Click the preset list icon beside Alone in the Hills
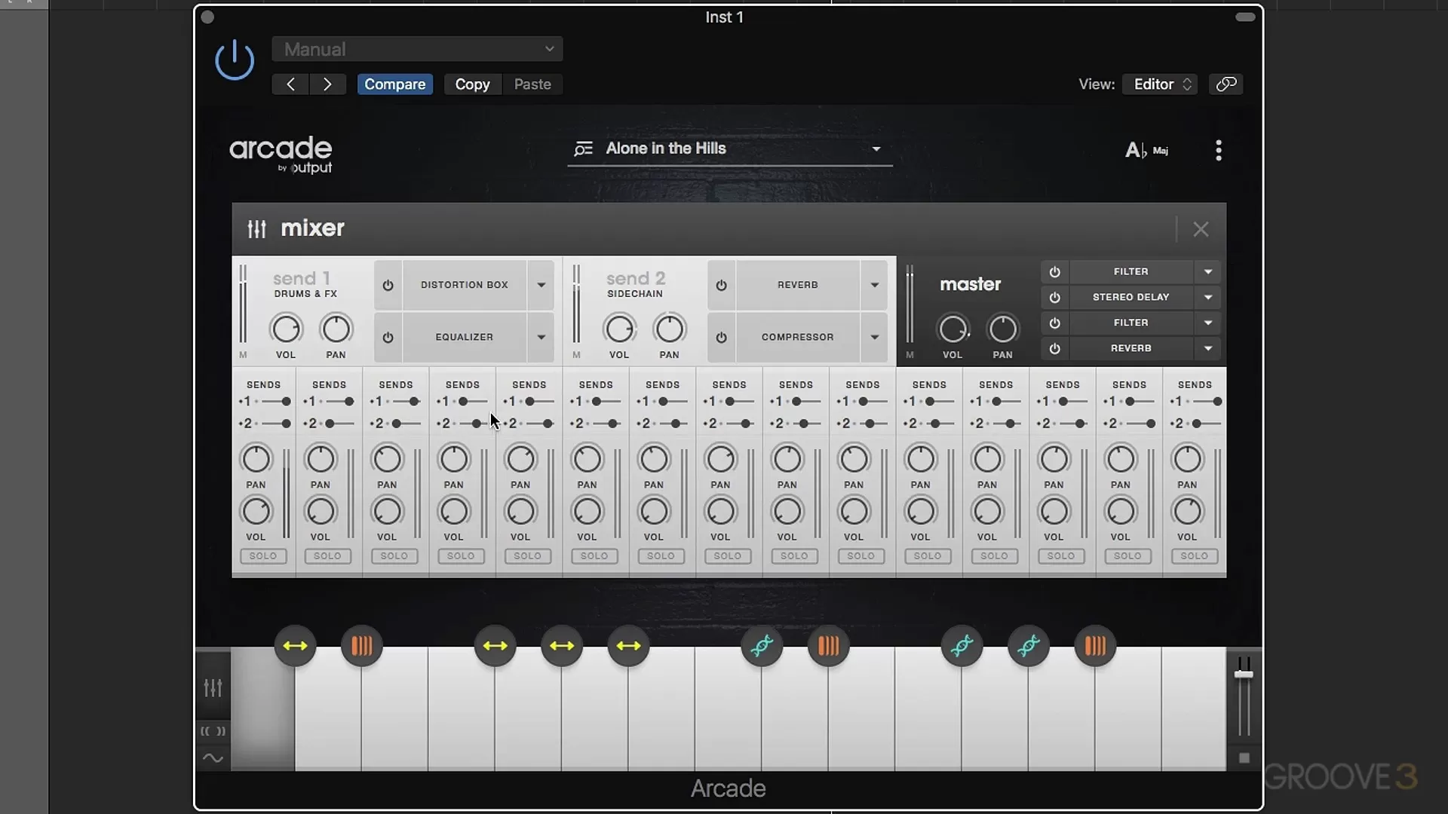The width and height of the screenshot is (1448, 814). [x=583, y=149]
